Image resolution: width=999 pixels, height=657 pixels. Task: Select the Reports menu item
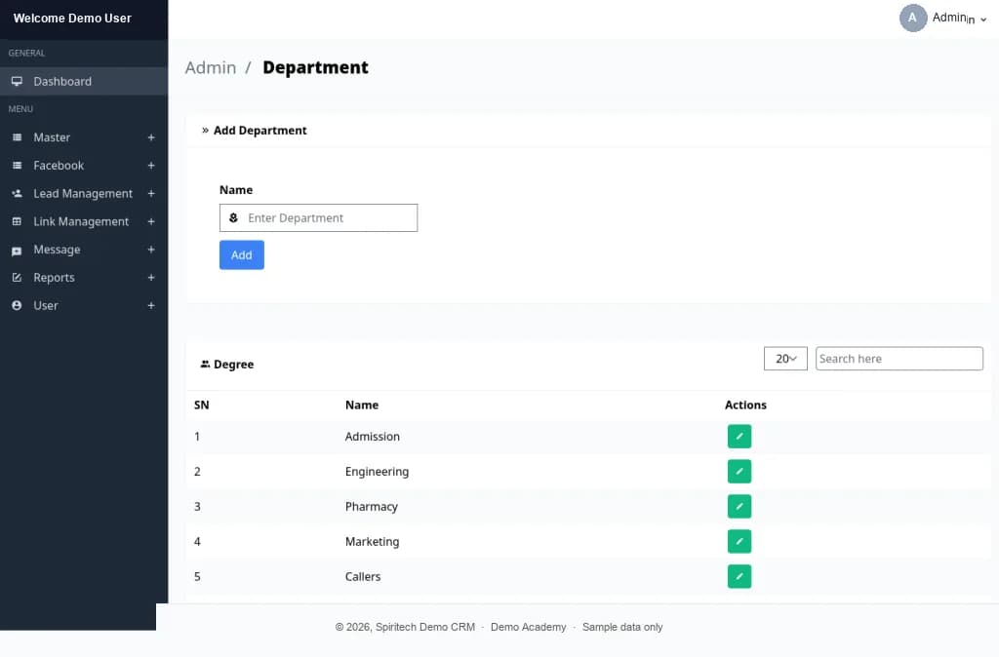click(x=84, y=277)
